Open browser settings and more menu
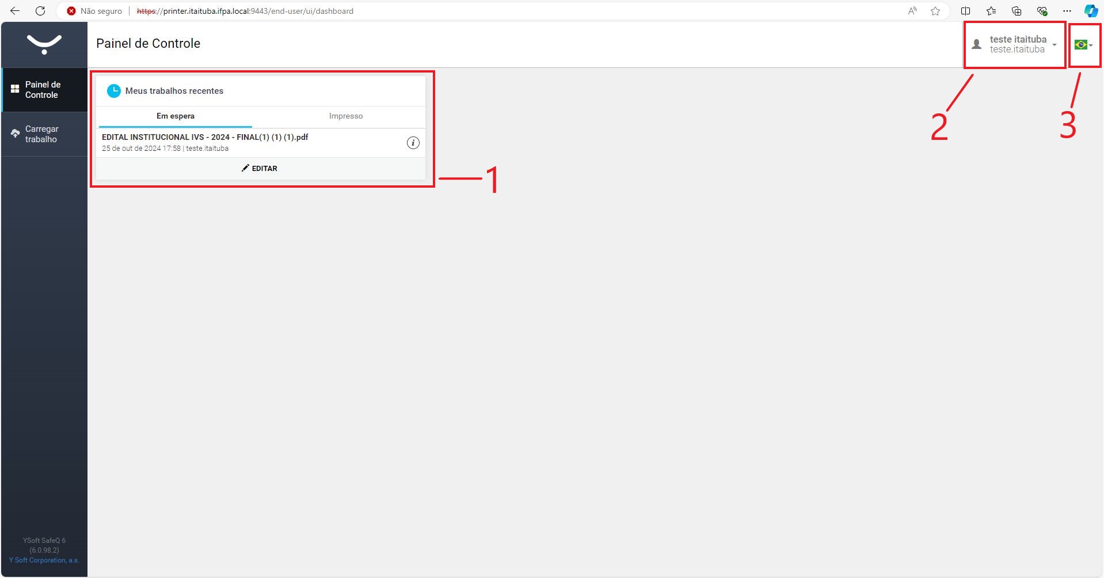1104x578 pixels. 1067,11
